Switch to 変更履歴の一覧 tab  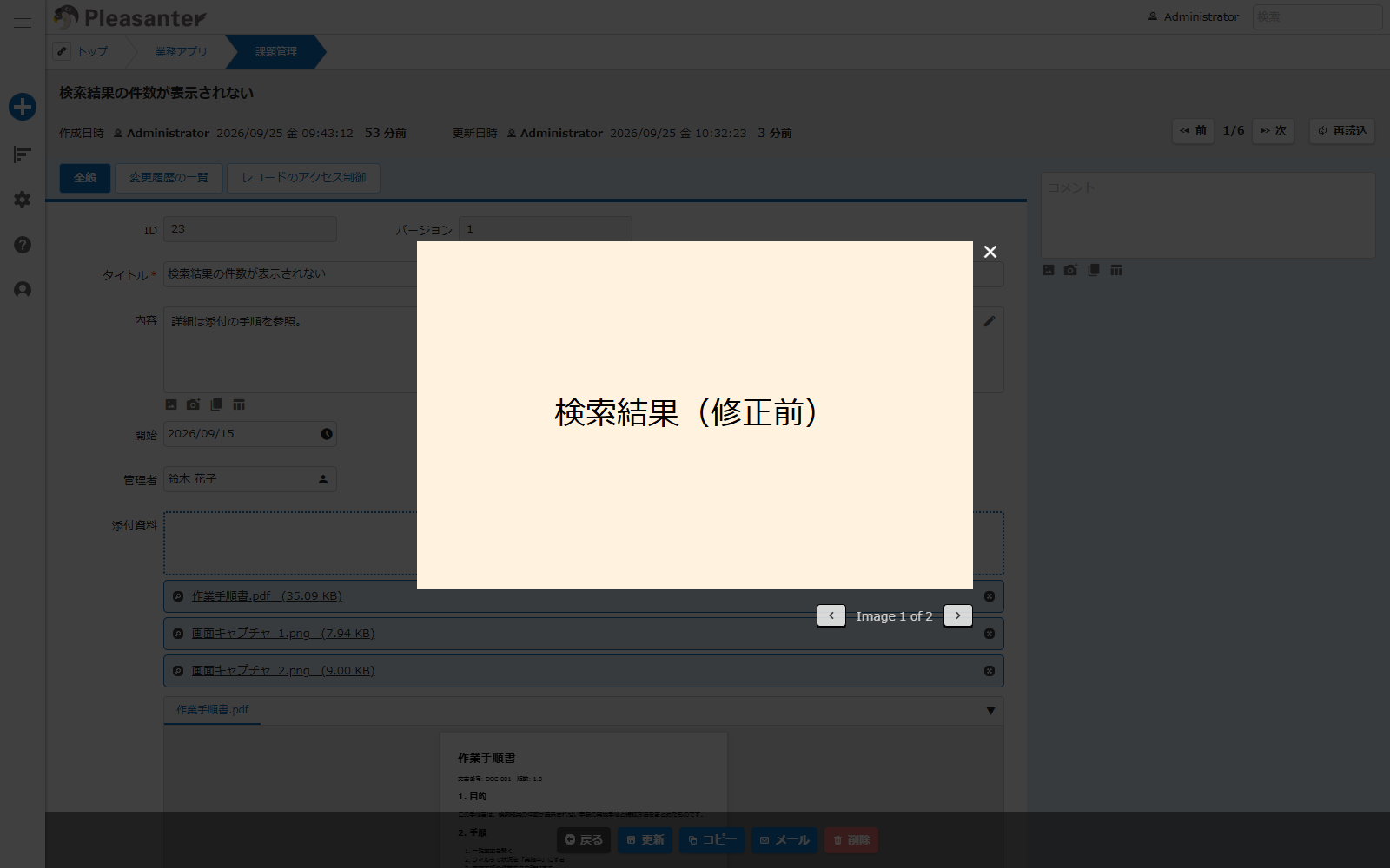point(169,178)
